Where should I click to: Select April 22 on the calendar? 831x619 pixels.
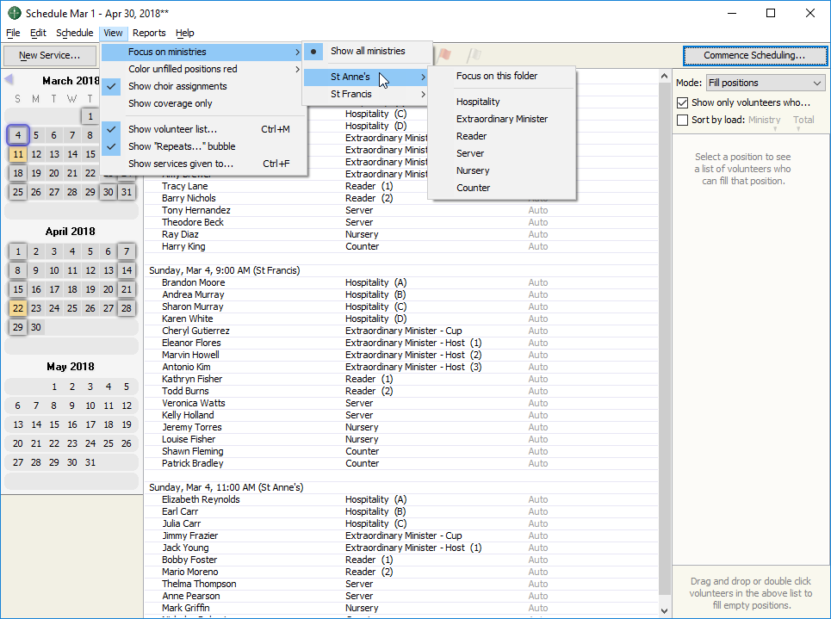tap(18, 308)
